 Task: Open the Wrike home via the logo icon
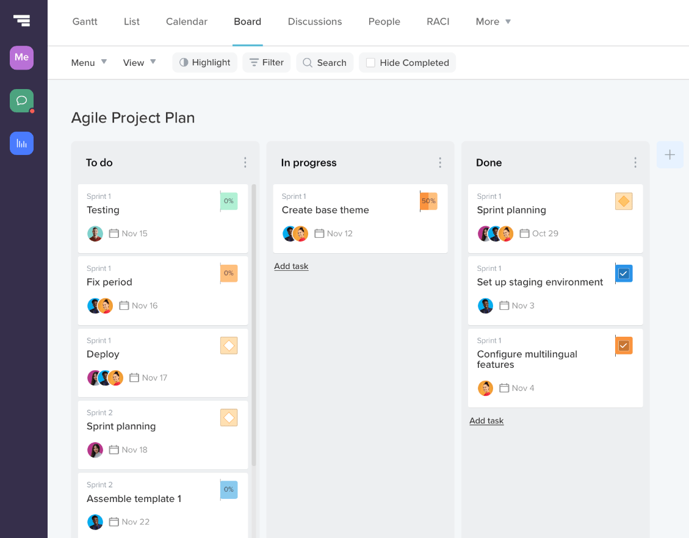pyautogui.click(x=22, y=19)
